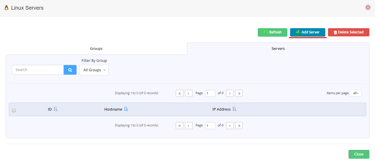Go to first page in top pager
The height and width of the screenshot is (164, 375).
tap(179, 93)
